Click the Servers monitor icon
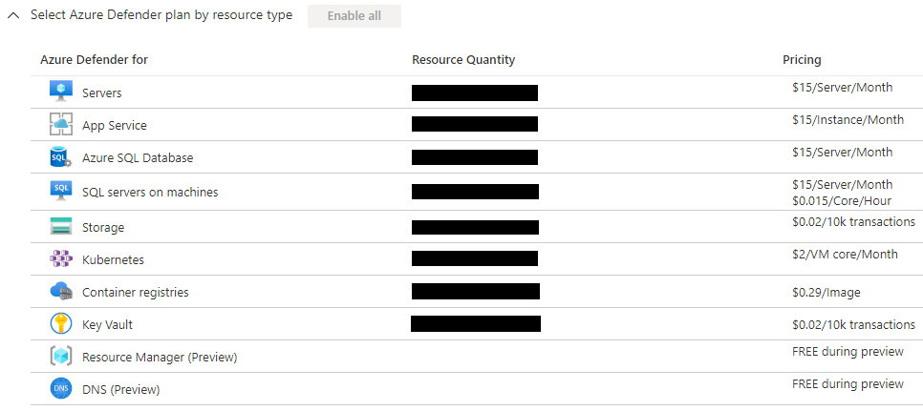 click(x=60, y=92)
